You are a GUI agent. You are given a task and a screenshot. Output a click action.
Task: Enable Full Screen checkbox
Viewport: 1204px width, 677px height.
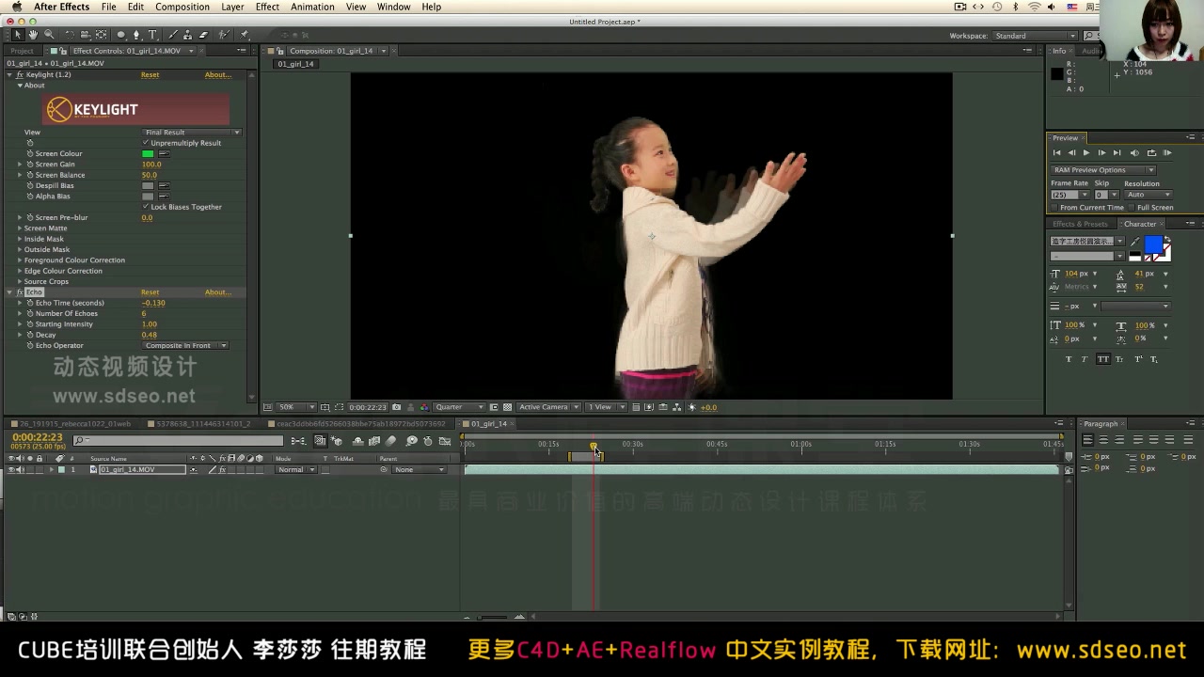pos(1132,208)
